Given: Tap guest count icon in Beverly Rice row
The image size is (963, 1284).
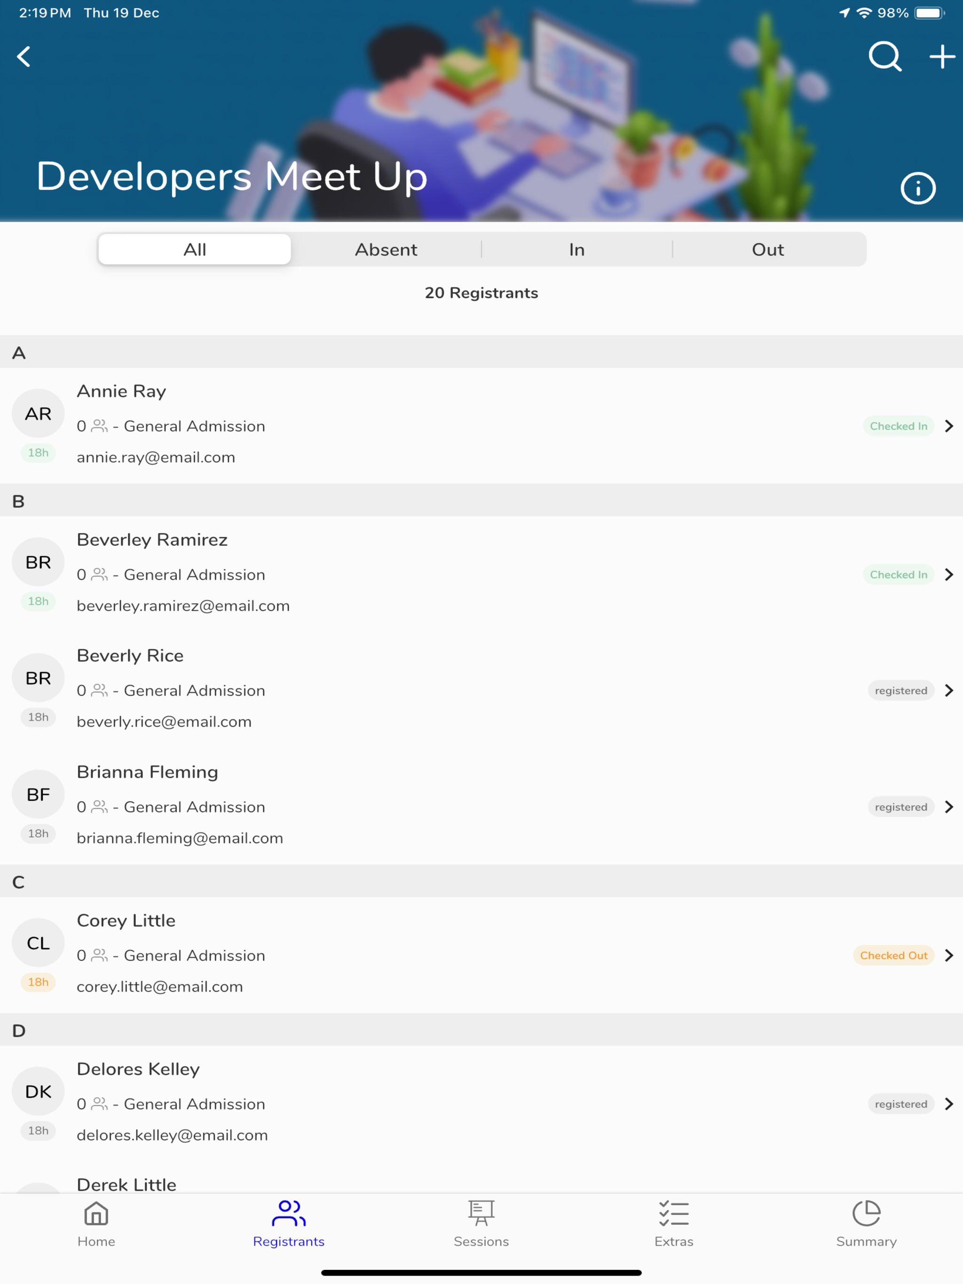Looking at the screenshot, I should tap(100, 690).
